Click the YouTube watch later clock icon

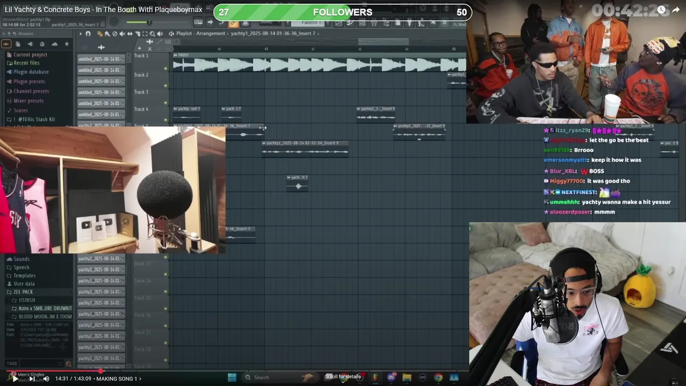click(661, 10)
